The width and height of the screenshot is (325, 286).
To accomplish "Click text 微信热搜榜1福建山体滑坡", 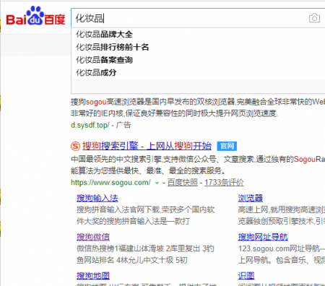I will coord(120,248).
